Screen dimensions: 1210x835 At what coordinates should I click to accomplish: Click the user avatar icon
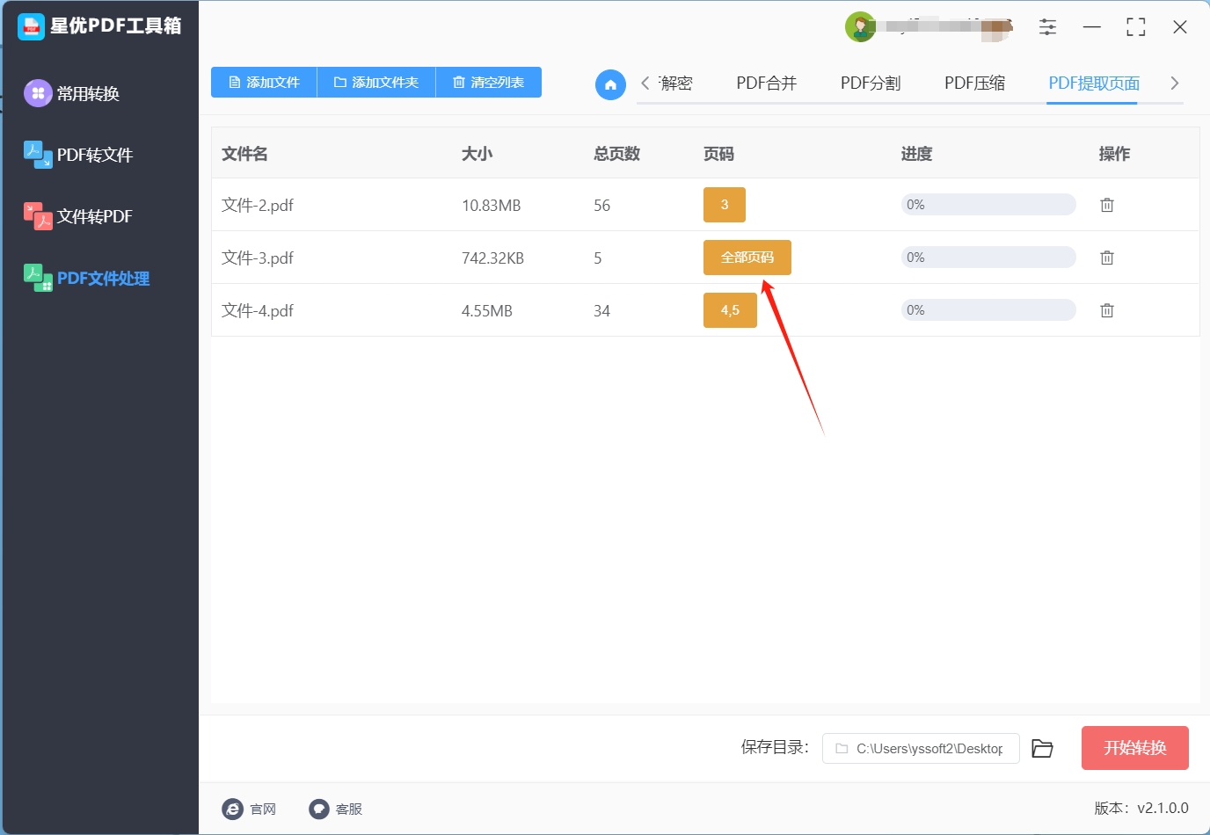point(860,27)
